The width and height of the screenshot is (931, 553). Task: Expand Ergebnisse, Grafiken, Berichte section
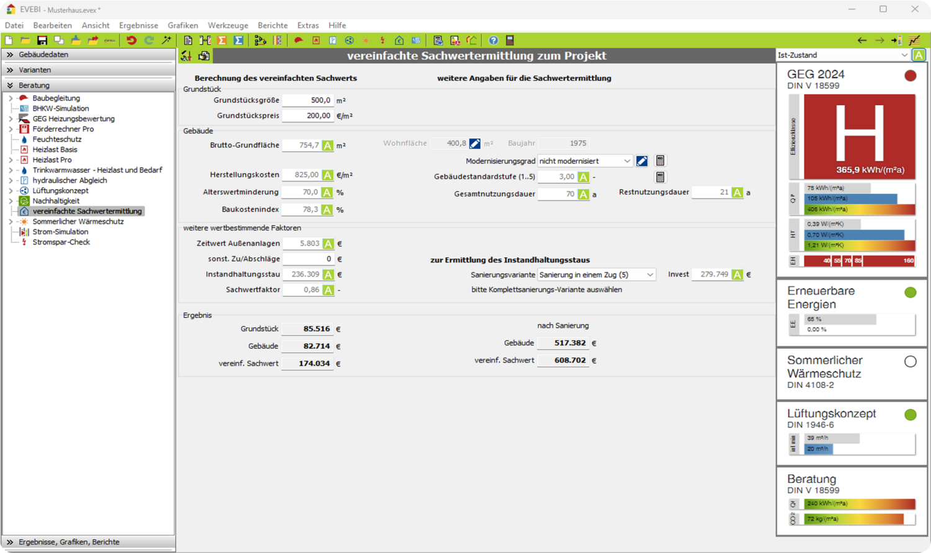pos(88,542)
